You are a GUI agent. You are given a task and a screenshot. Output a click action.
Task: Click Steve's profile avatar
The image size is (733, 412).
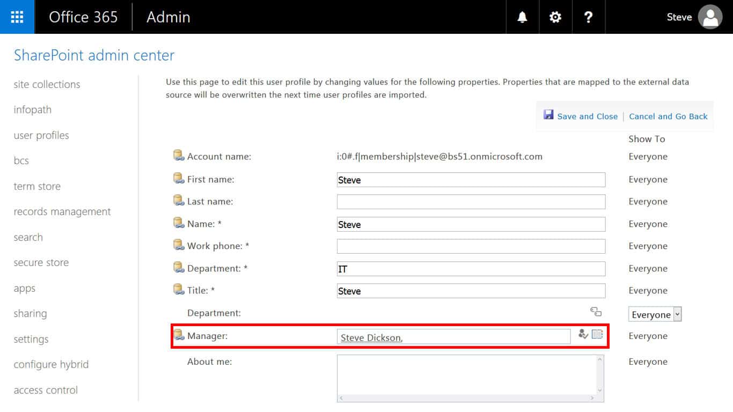(710, 17)
